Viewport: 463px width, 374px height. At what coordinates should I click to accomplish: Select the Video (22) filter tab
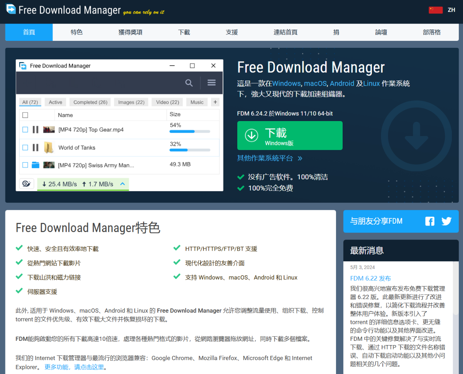pos(167,102)
